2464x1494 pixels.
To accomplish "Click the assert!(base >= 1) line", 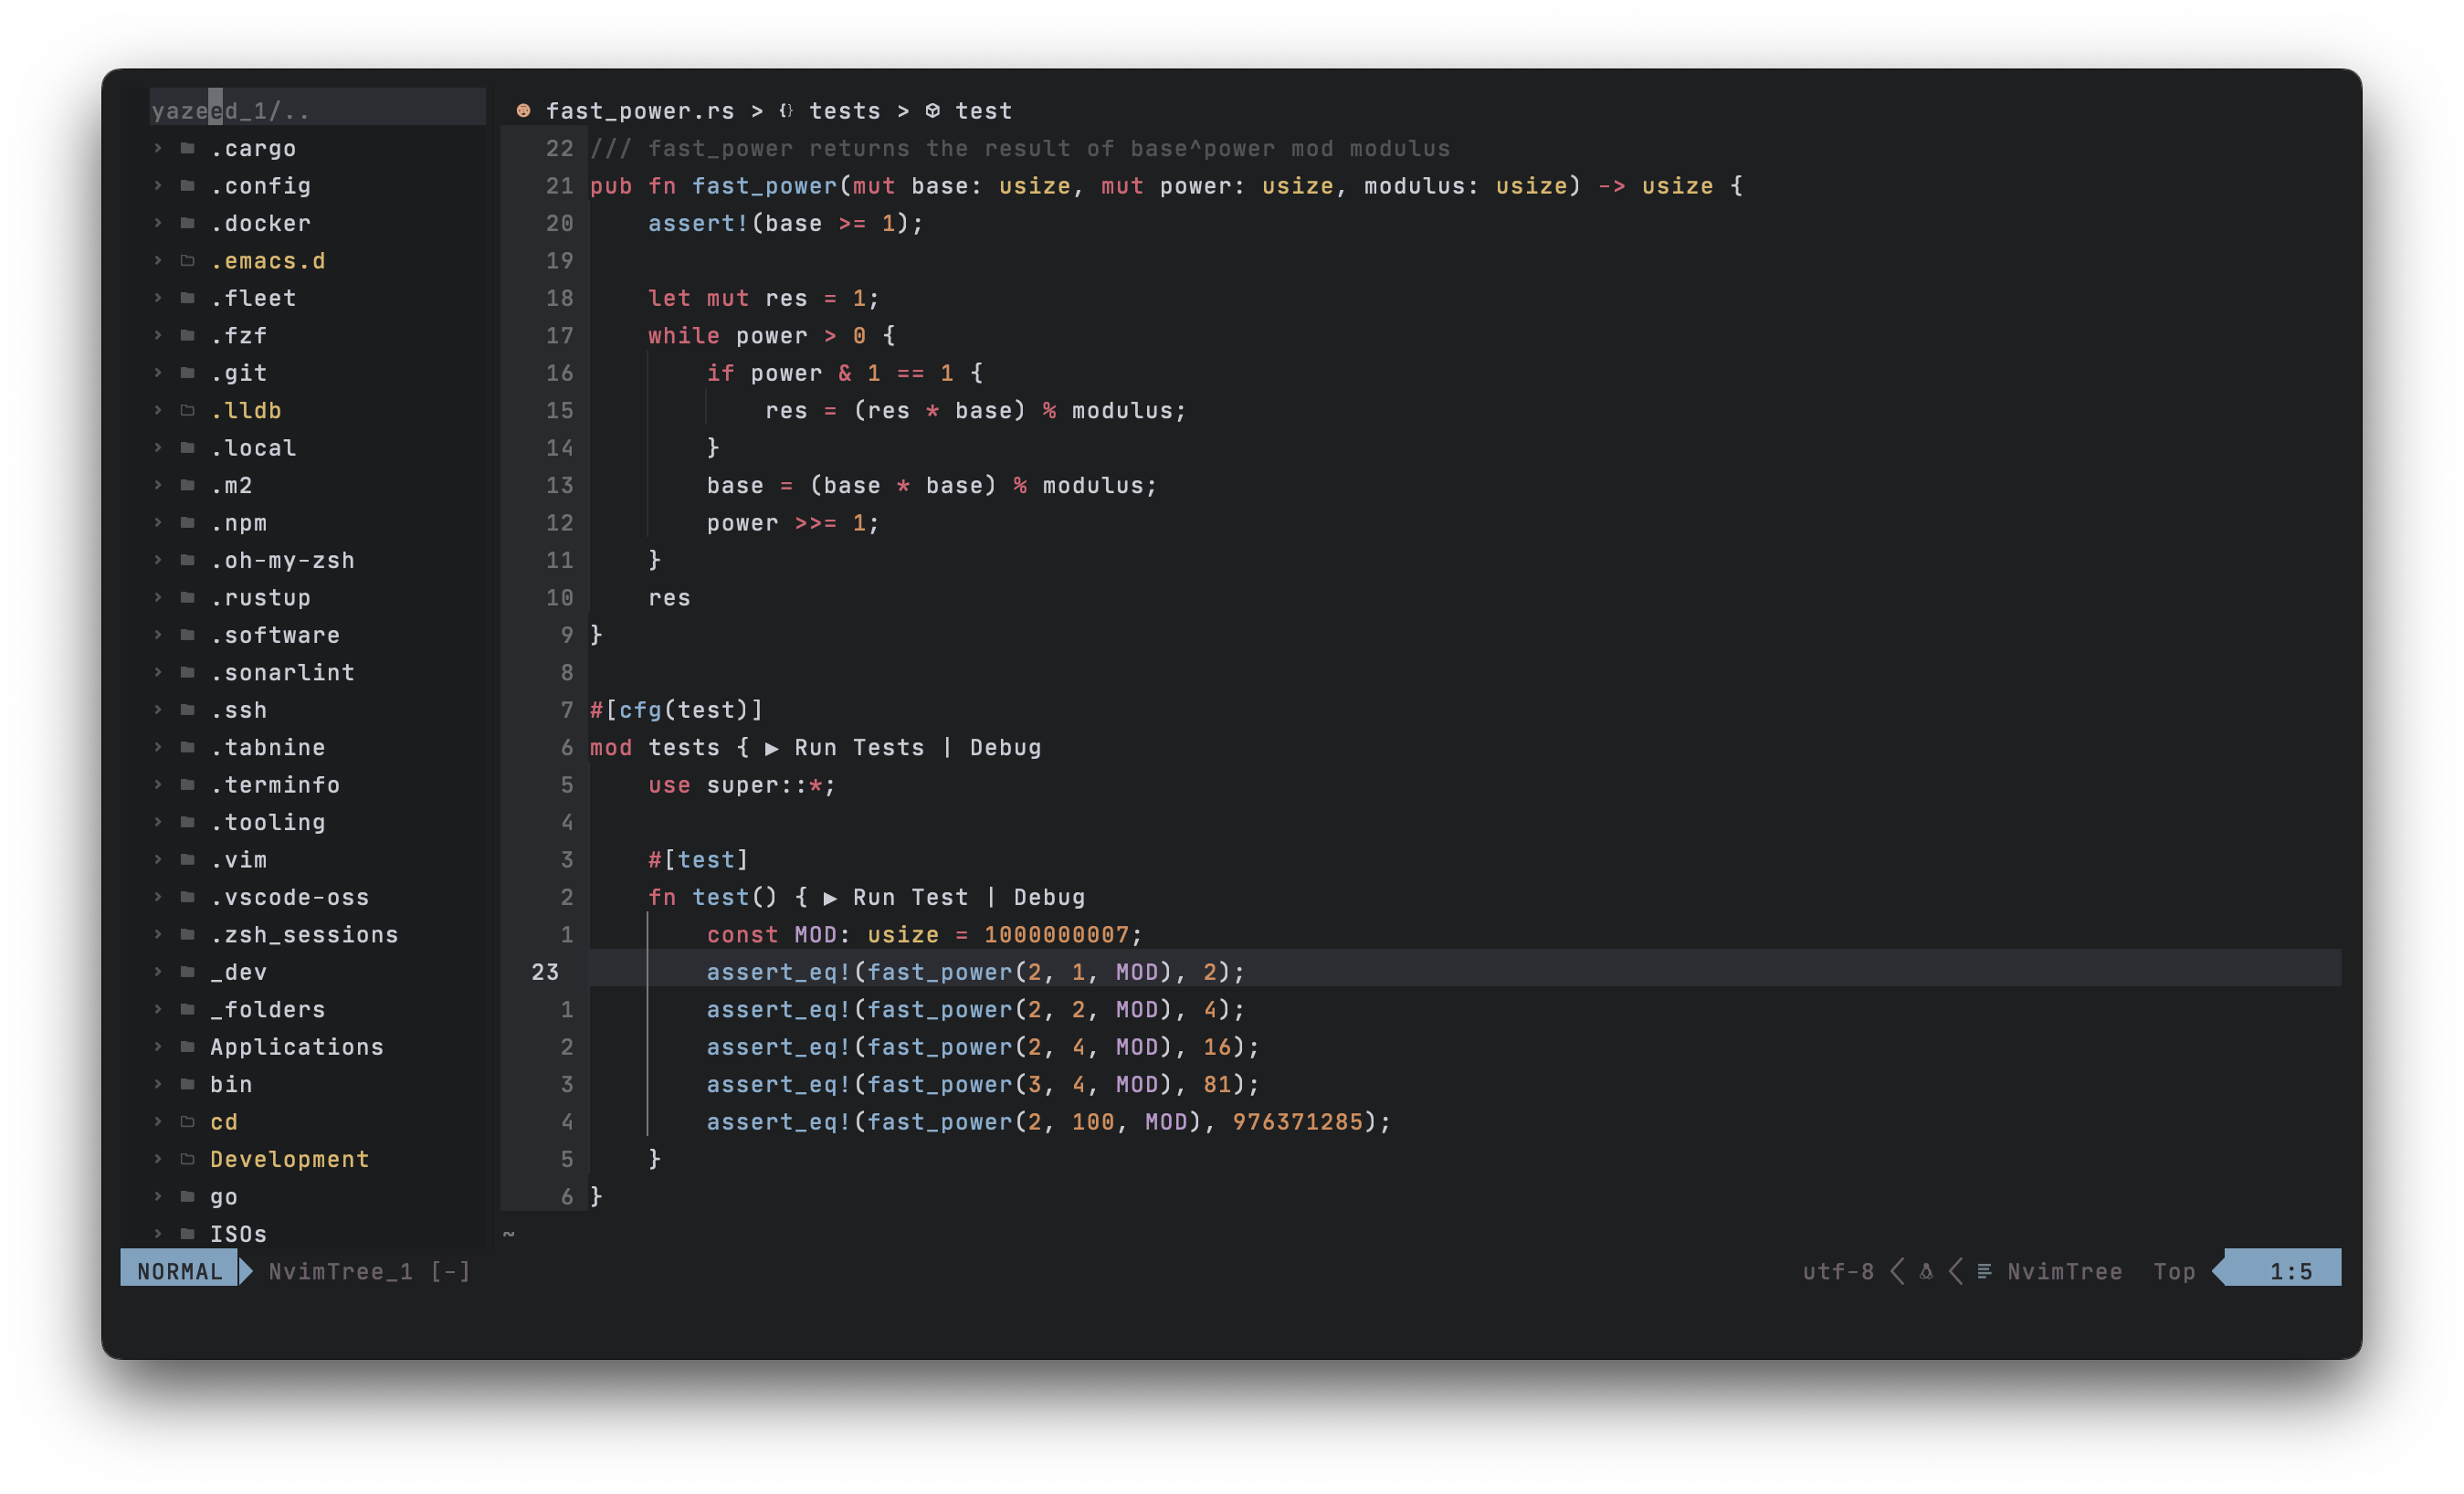I will click(785, 223).
